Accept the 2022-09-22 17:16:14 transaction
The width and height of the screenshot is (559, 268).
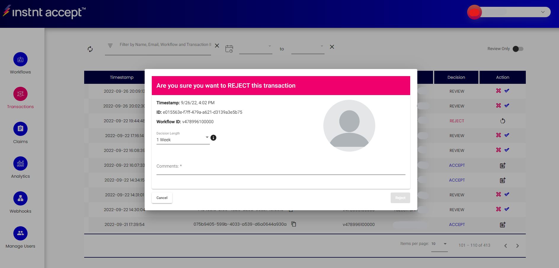point(507,135)
